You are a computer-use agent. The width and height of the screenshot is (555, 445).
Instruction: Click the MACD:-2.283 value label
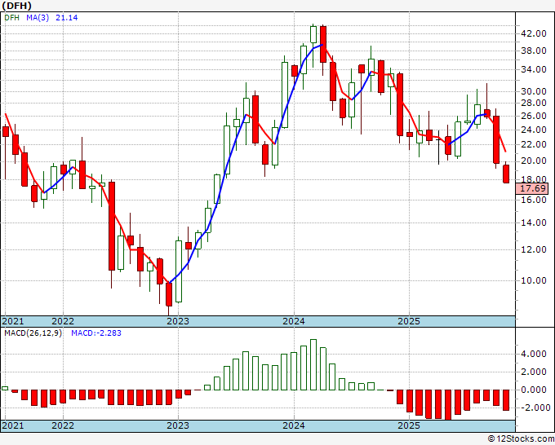click(96, 333)
